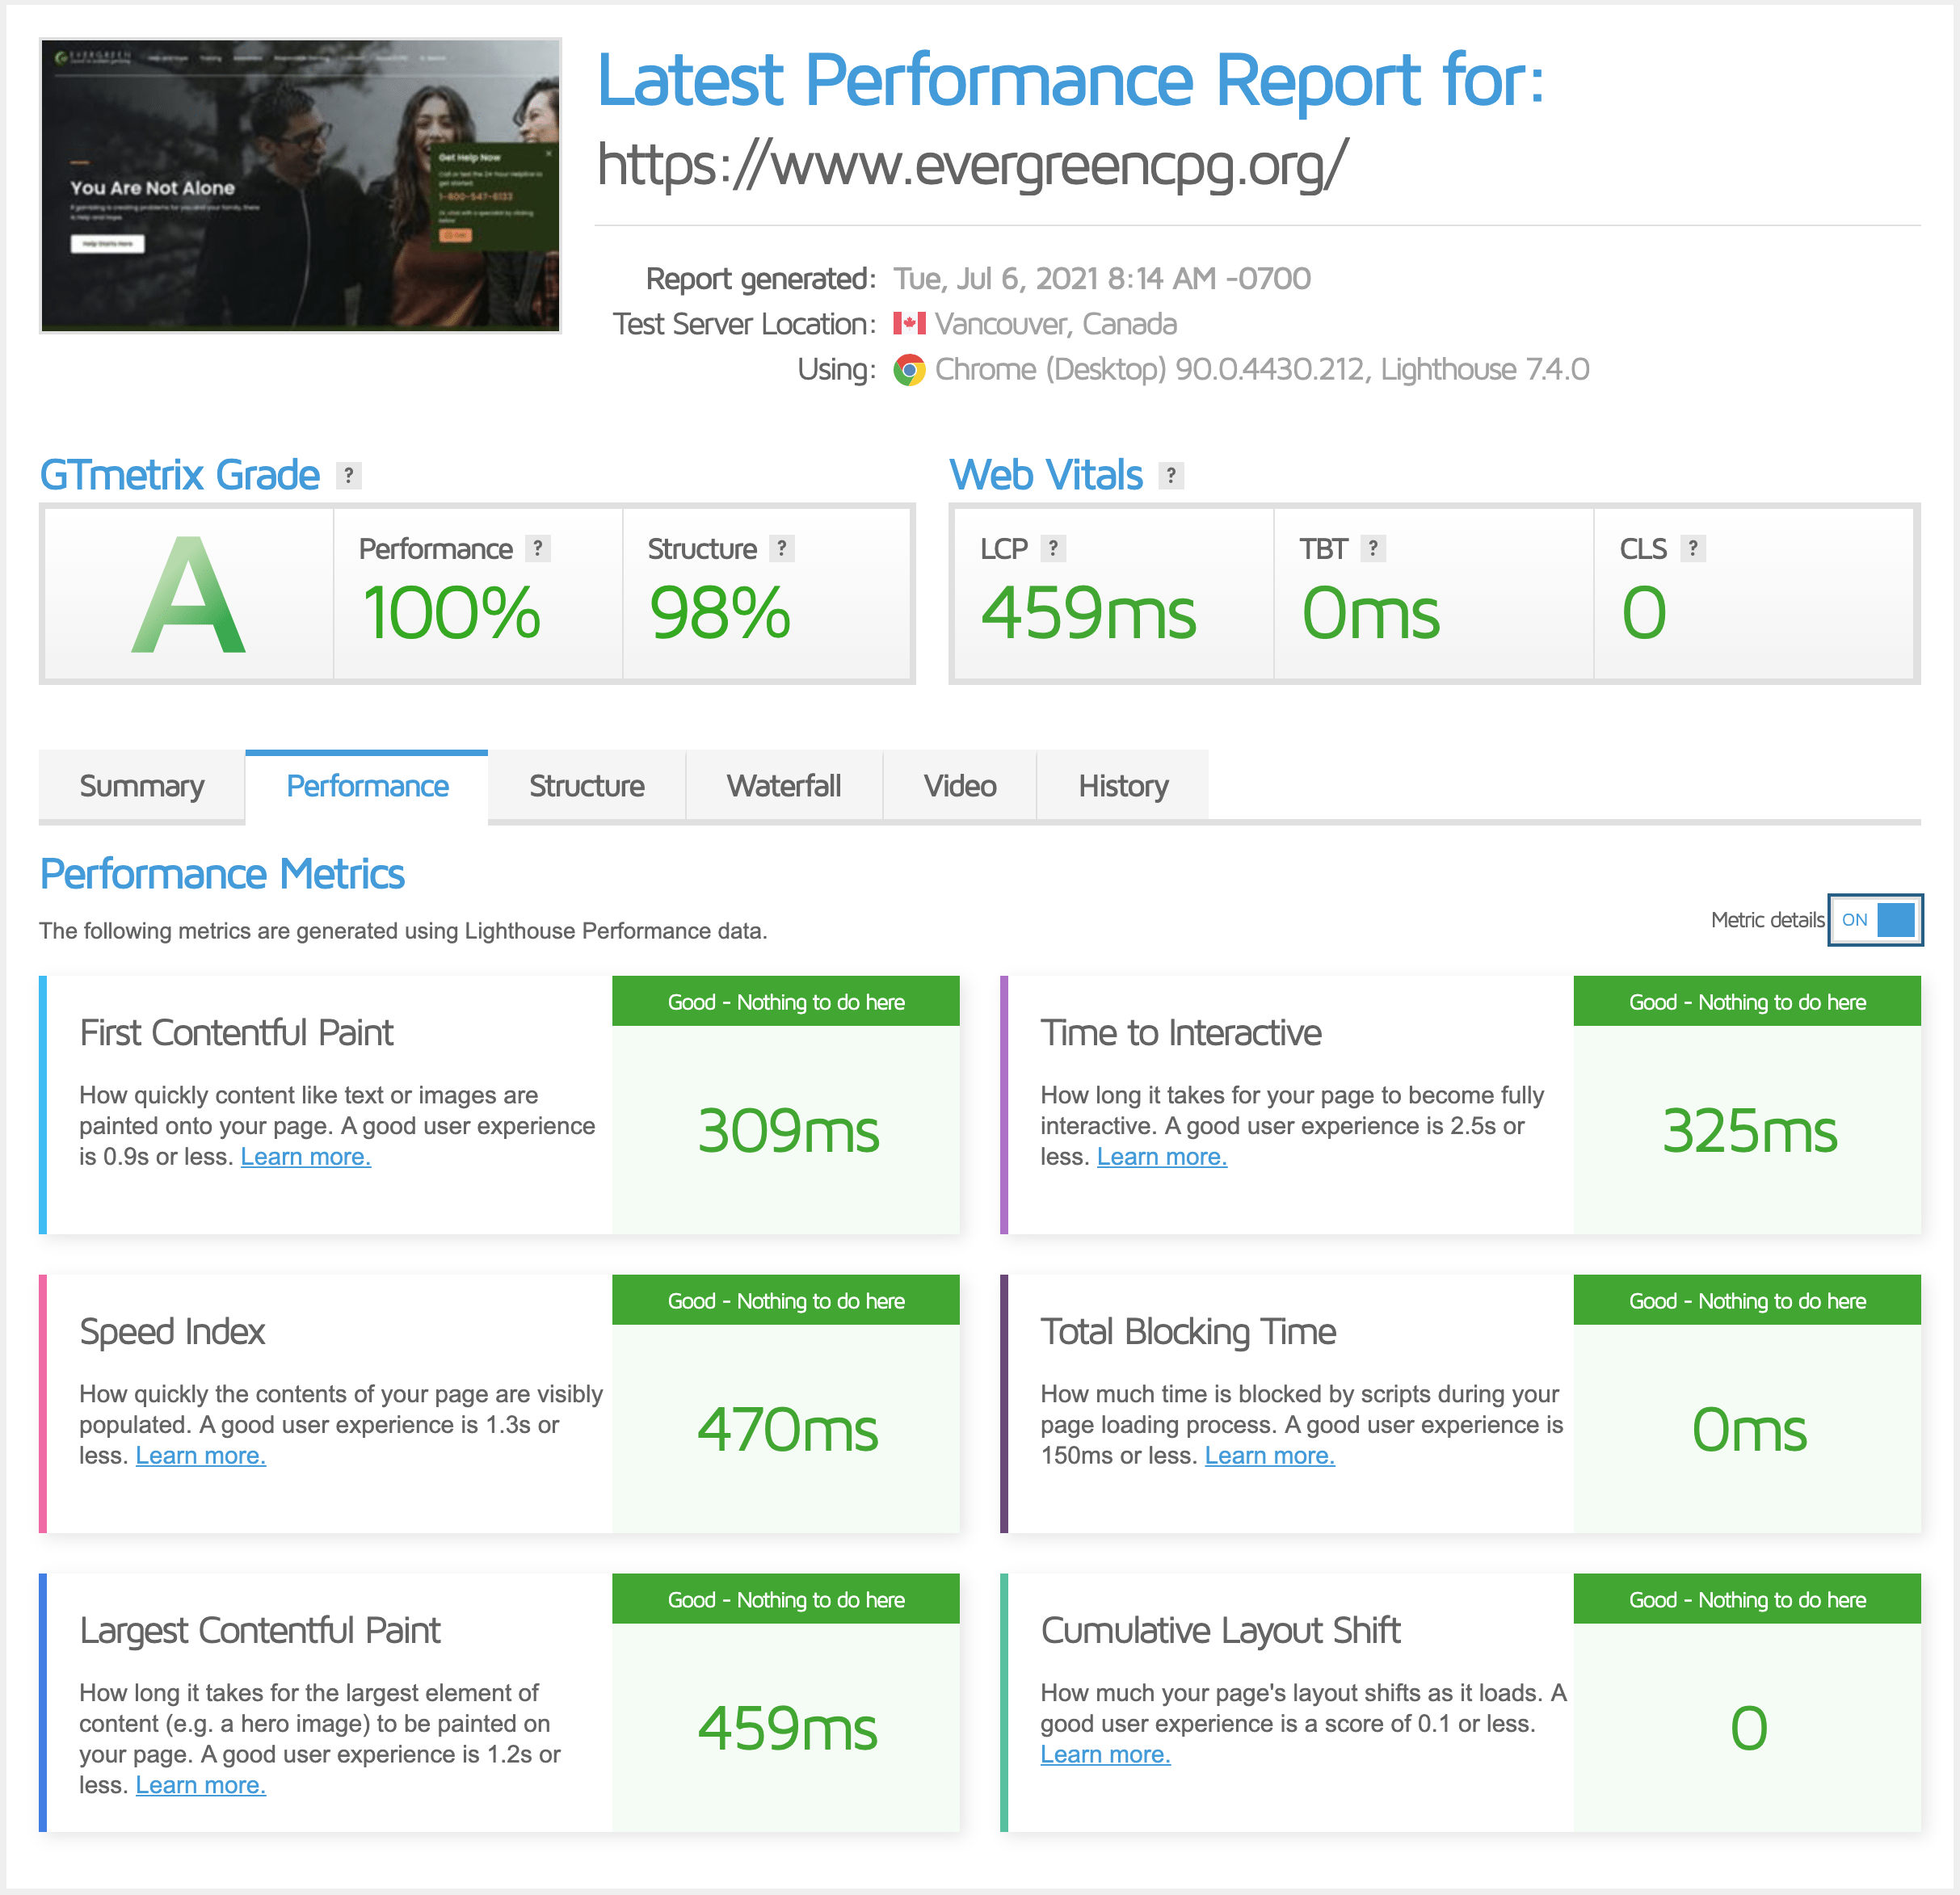Click help icon beside Structure score
Viewport: 1960px width, 1895px height.
(782, 549)
